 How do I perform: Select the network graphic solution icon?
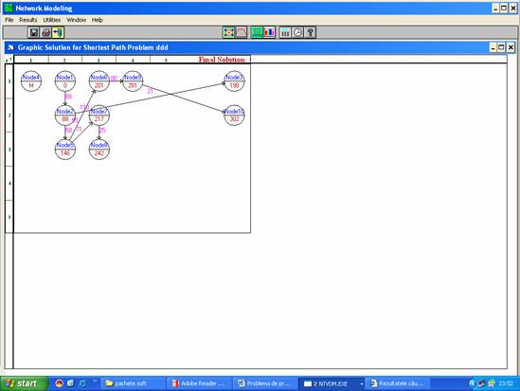[x=228, y=32]
